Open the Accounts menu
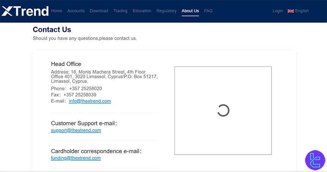The height and width of the screenshot is (172, 327). coord(76,11)
